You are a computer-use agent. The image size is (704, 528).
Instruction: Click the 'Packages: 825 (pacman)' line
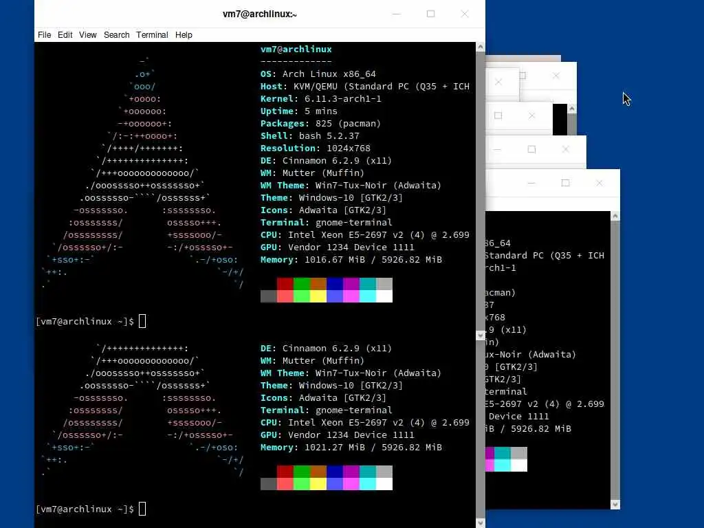320,124
